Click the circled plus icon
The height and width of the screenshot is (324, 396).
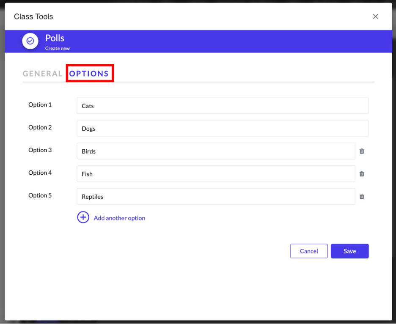pos(83,217)
